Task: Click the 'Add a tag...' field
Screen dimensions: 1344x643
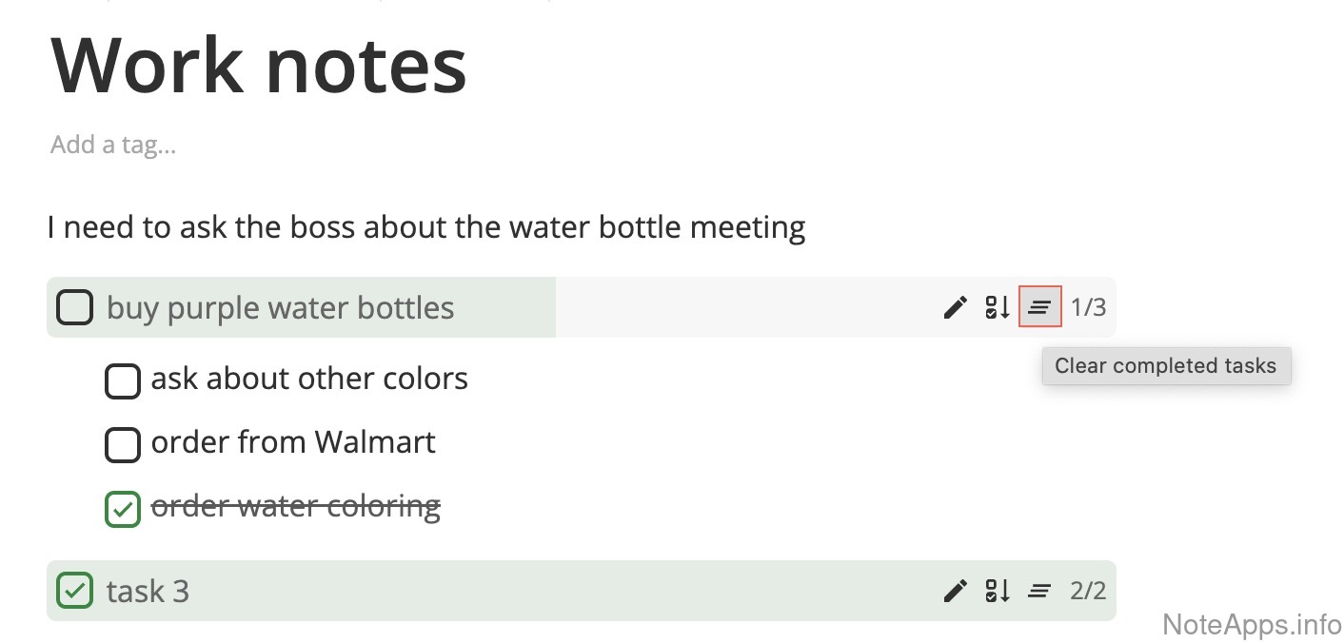Action: tap(113, 145)
